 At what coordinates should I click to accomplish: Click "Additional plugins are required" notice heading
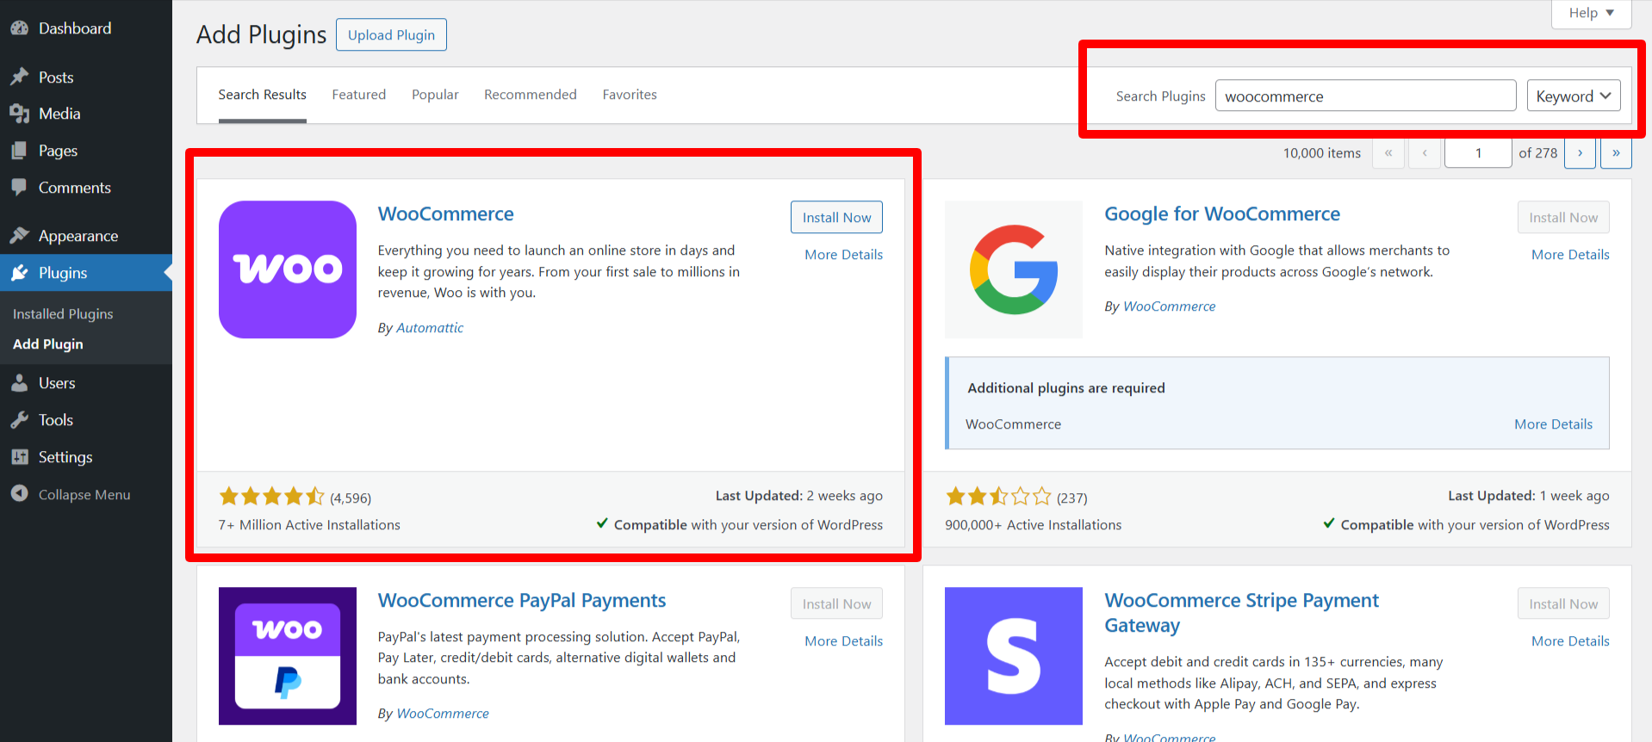click(x=1066, y=388)
